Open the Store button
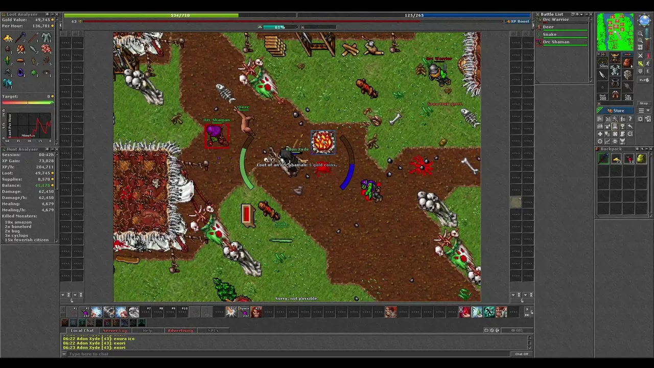The height and width of the screenshot is (368, 654). (x=615, y=110)
